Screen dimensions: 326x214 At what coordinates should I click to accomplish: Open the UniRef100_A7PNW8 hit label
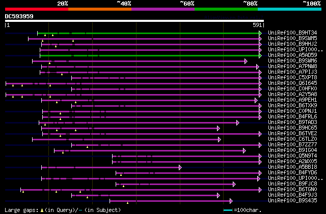pos(292,67)
